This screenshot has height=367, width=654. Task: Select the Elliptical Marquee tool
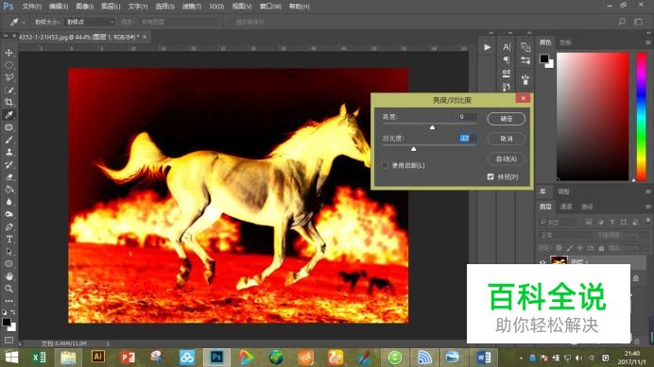pyautogui.click(x=9, y=65)
